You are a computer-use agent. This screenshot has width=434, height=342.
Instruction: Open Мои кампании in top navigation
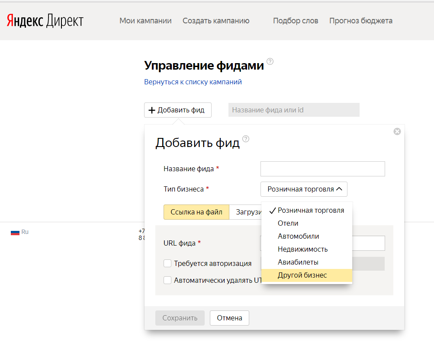(x=145, y=21)
